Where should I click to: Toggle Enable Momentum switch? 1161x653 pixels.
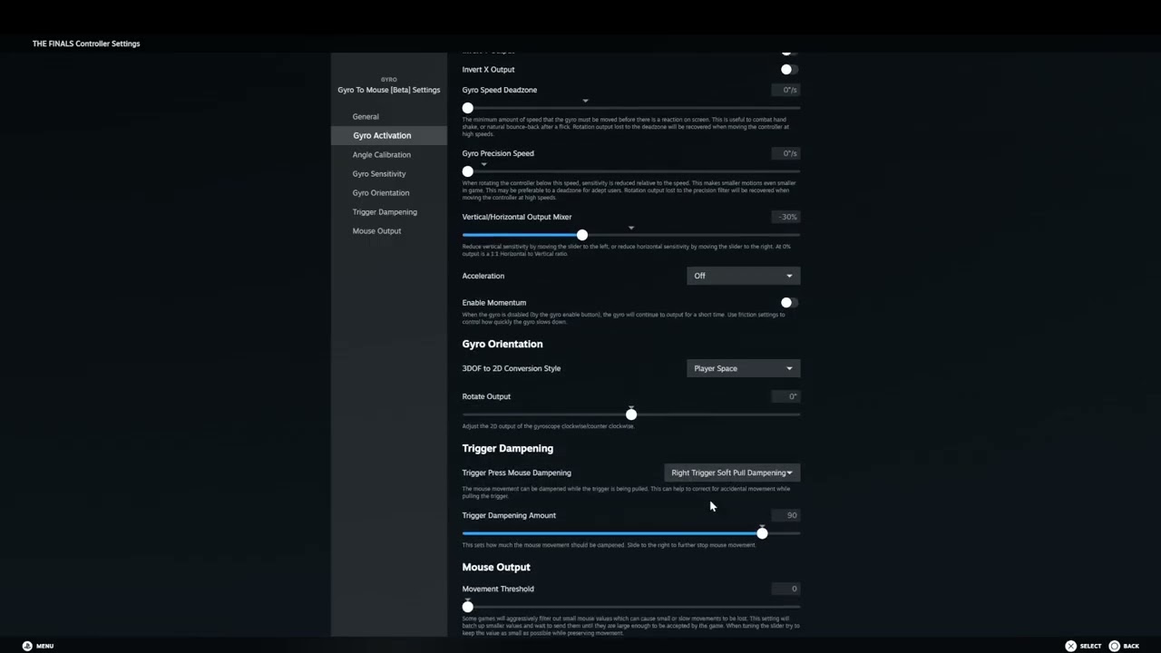point(789,302)
